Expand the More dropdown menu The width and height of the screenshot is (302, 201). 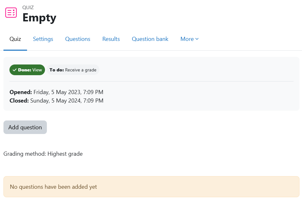pos(189,39)
